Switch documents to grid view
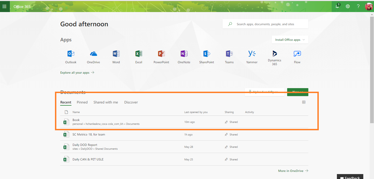The height and width of the screenshot is (179, 374). 304,102
